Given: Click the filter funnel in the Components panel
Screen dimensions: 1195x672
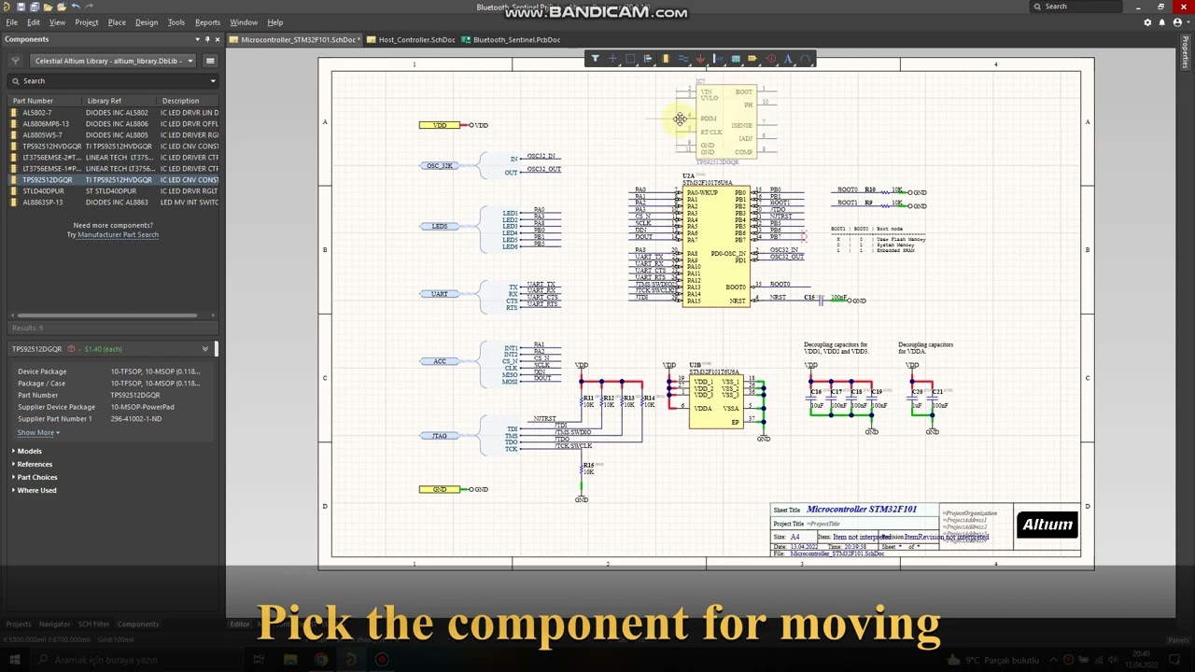Looking at the screenshot, I should pyautogui.click(x=15, y=61).
